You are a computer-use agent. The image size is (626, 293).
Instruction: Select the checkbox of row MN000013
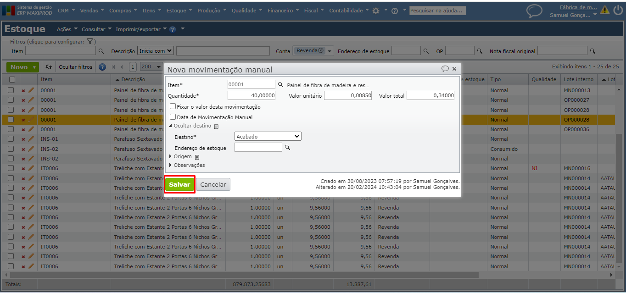click(11, 90)
